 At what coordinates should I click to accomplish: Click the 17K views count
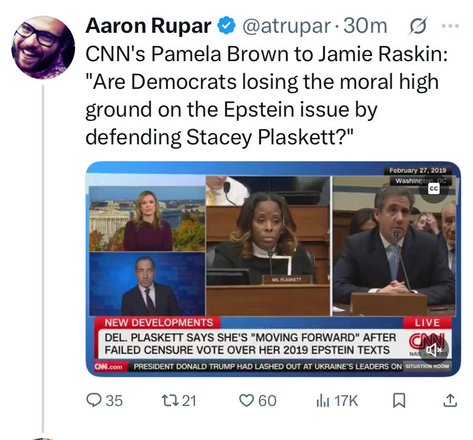tap(345, 400)
